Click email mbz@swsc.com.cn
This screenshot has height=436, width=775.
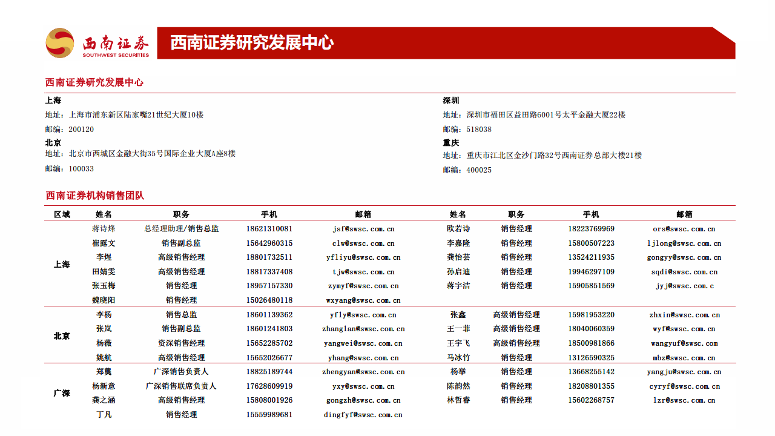684,358
